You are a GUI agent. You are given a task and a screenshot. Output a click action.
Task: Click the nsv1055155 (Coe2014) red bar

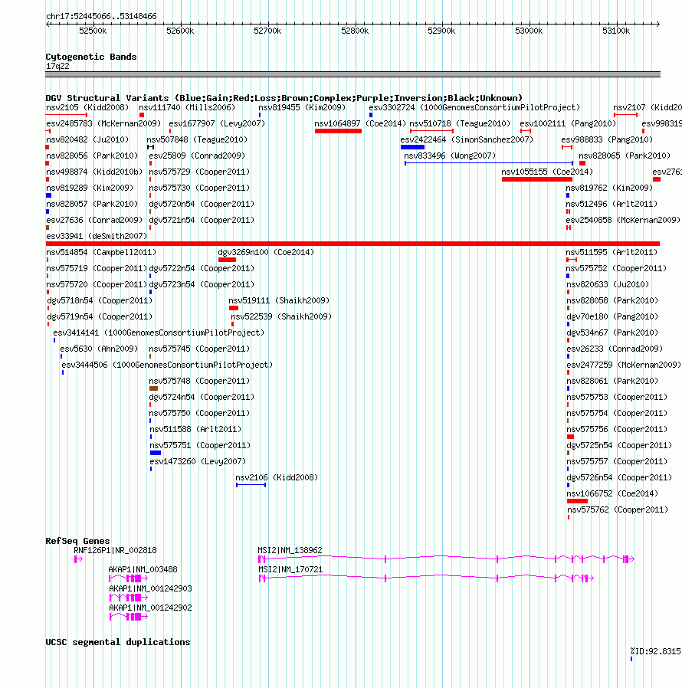pos(537,179)
